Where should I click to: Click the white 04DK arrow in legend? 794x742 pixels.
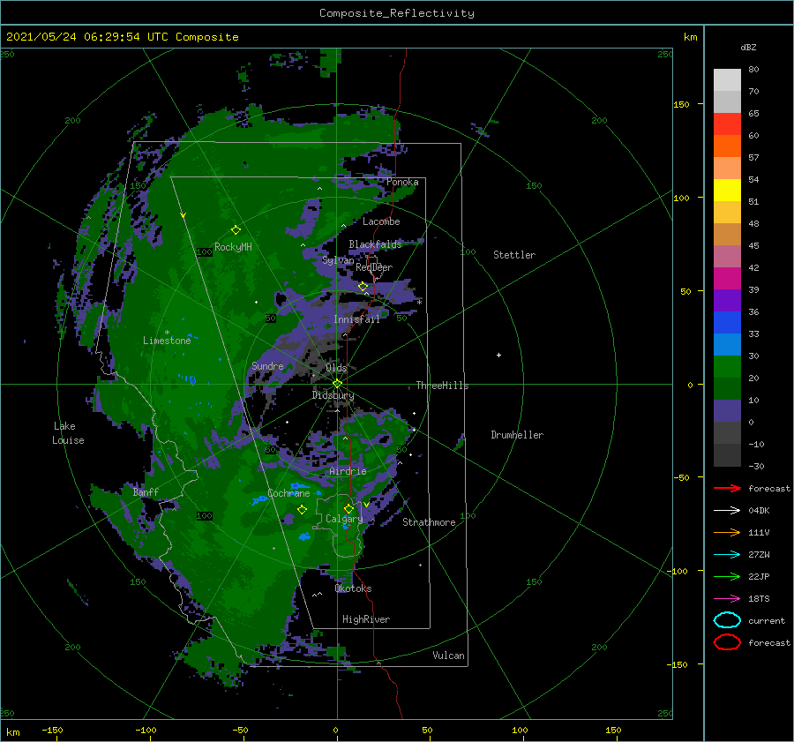pyautogui.click(x=727, y=511)
